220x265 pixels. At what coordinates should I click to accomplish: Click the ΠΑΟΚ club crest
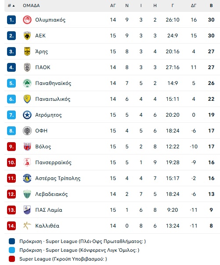(x=27, y=67)
